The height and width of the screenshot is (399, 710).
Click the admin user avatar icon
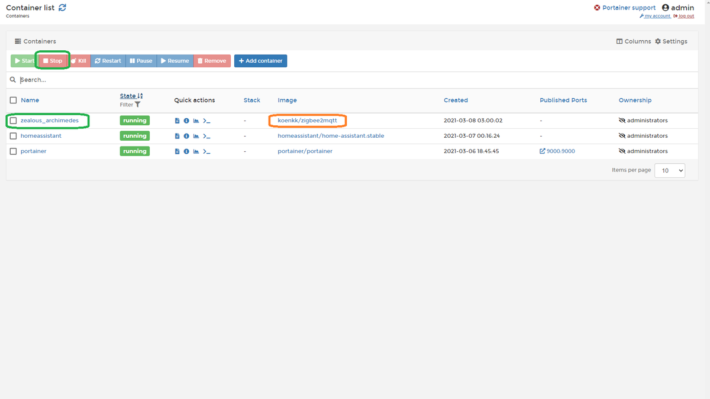[x=666, y=8]
